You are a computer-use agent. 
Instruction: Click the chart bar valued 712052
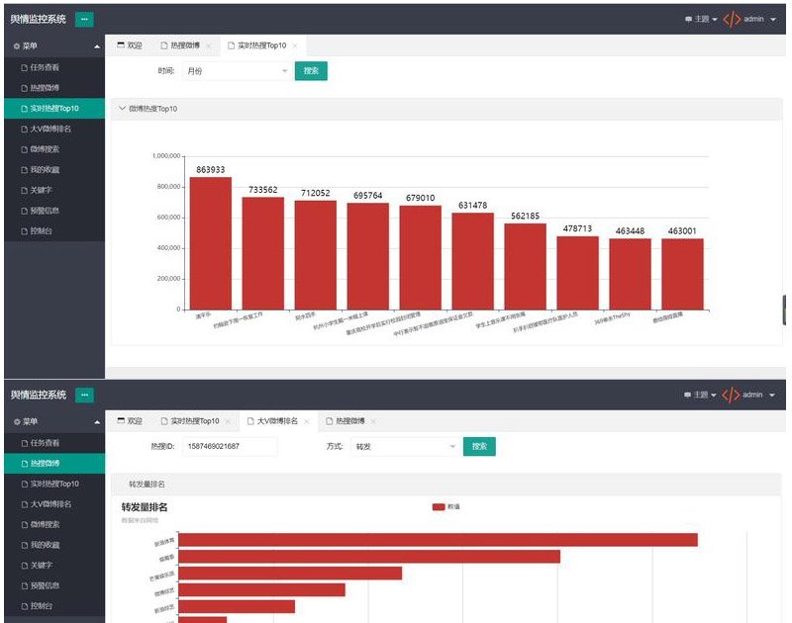316,255
